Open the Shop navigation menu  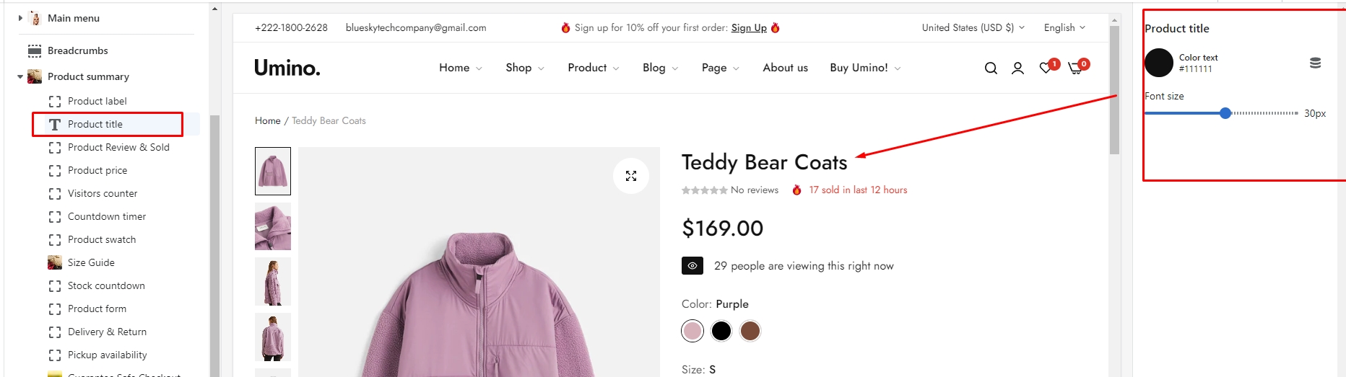click(x=524, y=68)
